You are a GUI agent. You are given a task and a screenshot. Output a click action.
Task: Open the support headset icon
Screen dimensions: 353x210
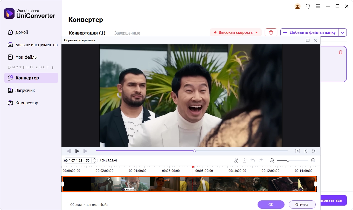pos(308,6)
